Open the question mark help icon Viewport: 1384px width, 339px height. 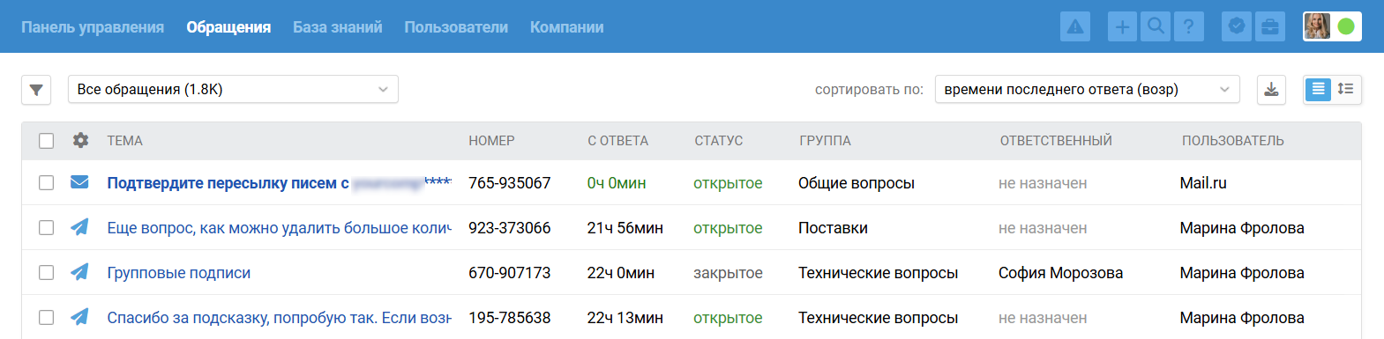[1189, 26]
